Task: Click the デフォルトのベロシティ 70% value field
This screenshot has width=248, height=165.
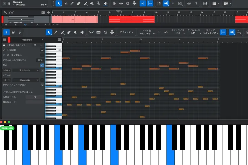Action: (40, 60)
